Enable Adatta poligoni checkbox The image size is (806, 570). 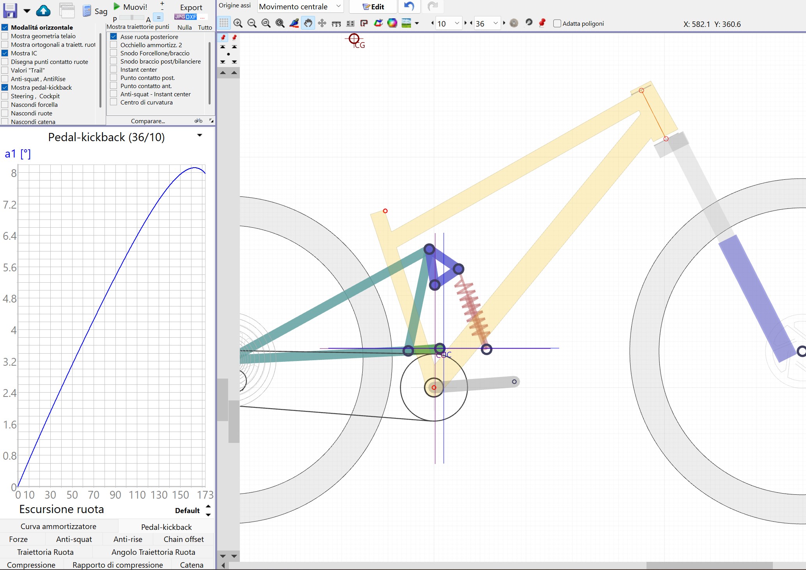557,23
